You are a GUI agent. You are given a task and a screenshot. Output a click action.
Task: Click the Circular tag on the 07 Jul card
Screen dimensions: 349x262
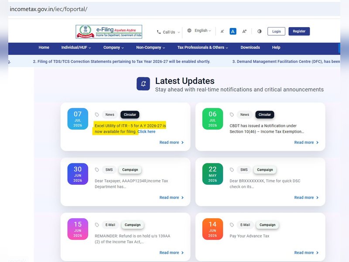pyautogui.click(x=130, y=114)
